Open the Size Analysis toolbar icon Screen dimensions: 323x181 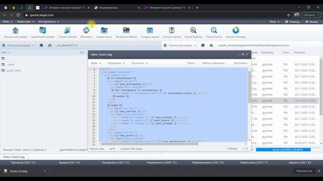coord(236,33)
